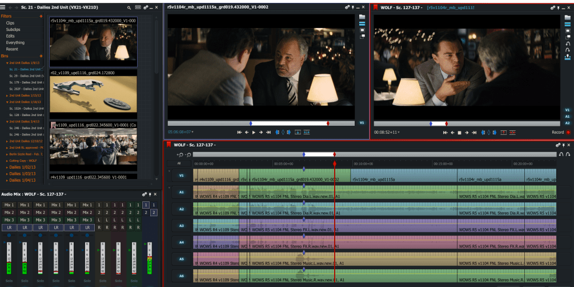
Task: Click the search magnifier in the bin panel
Action: tap(129, 7)
